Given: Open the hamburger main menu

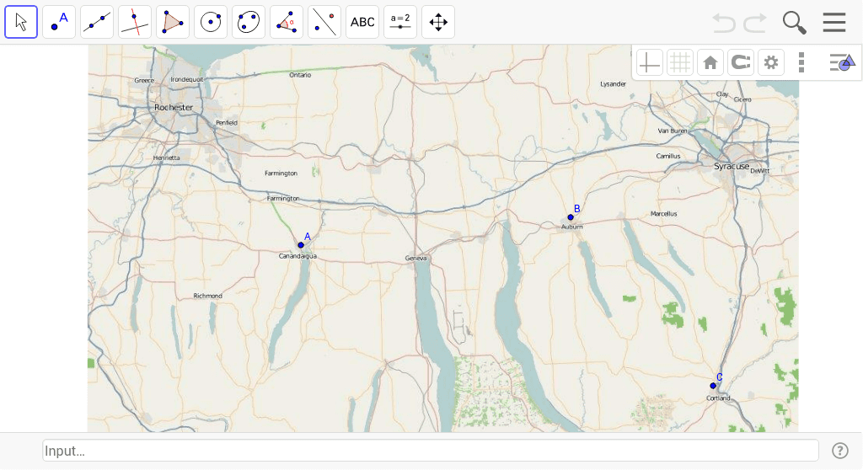Looking at the screenshot, I should 834,22.
